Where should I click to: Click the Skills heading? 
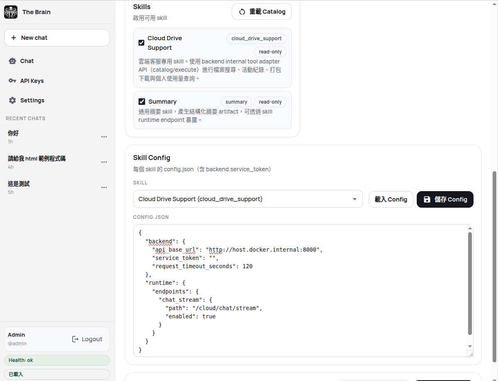coord(142,7)
